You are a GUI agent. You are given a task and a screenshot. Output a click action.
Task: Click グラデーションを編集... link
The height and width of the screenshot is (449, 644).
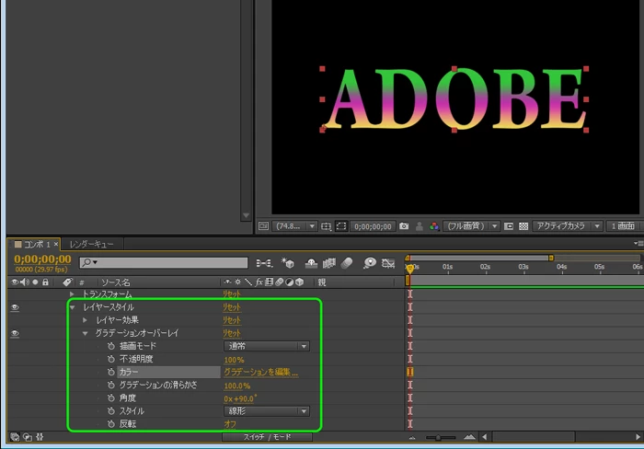[260, 373]
